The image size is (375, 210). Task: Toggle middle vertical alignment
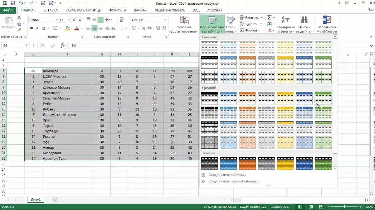pyautogui.click(x=94, y=20)
